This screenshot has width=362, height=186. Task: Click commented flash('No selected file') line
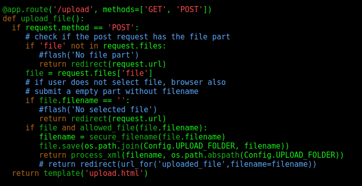click(98, 110)
